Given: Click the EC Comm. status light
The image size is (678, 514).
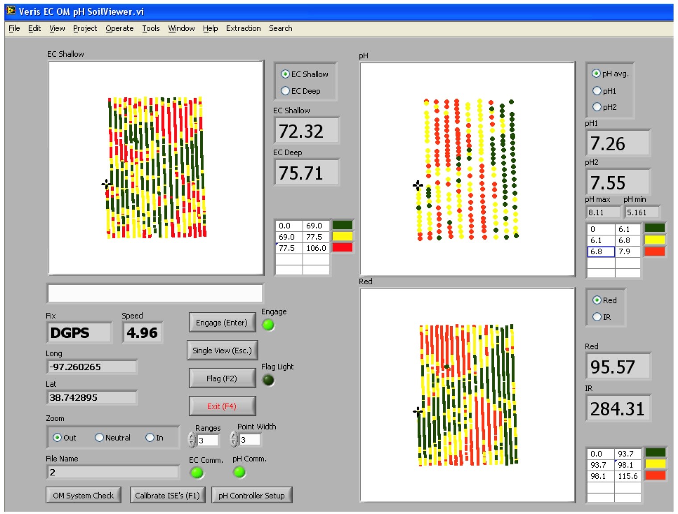Looking at the screenshot, I should pos(196,473).
